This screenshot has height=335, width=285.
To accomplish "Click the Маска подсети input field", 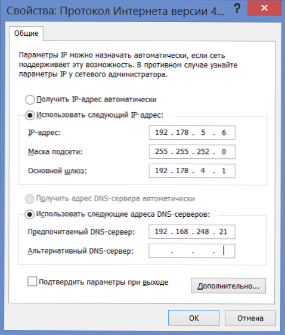I will coord(192,152).
